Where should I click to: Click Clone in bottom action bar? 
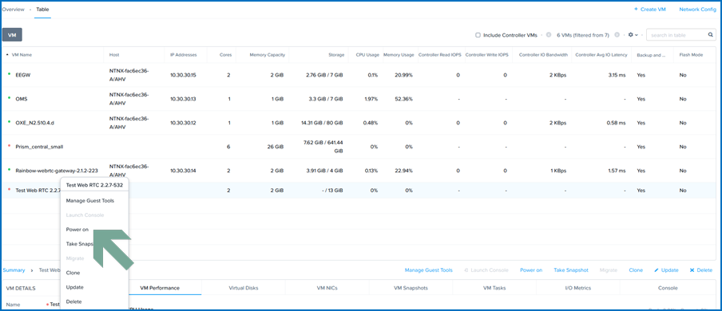[636, 270]
